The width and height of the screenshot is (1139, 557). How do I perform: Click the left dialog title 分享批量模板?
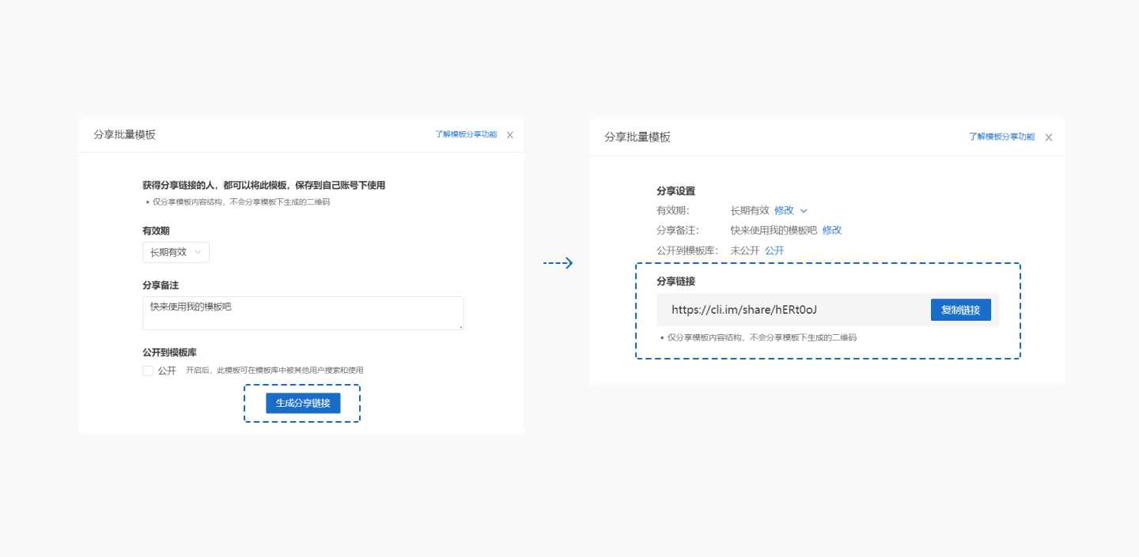point(124,135)
